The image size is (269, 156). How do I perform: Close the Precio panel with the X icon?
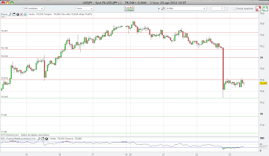point(18,14)
